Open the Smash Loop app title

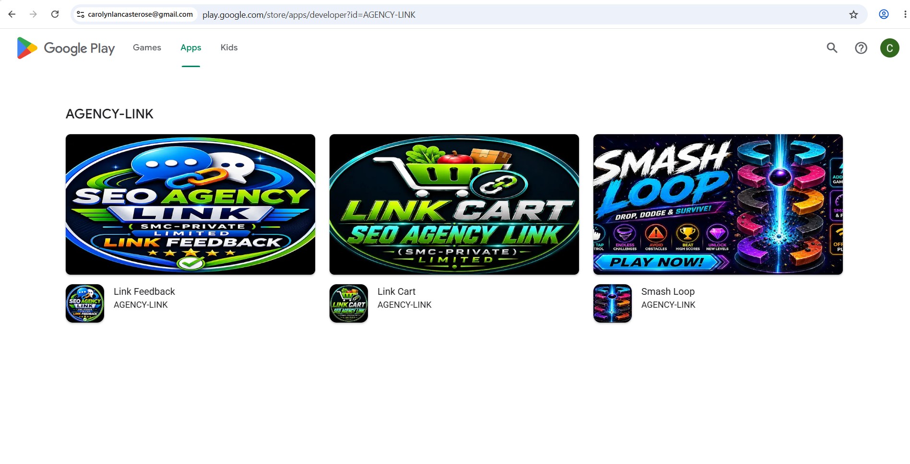tap(668, 291)
